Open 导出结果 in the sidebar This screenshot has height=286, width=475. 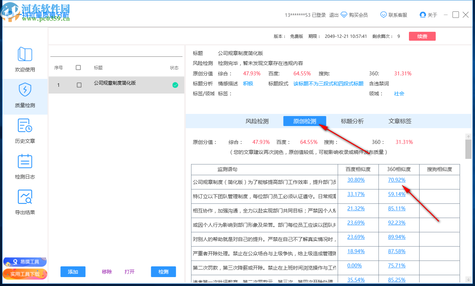[x=25, y=202]
